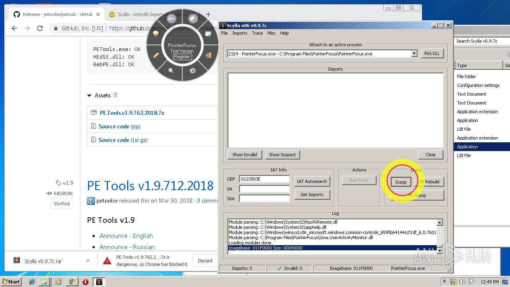
Task: Open Opera from the taskbar
Action: pyautogui.click(x=85, y=282)
